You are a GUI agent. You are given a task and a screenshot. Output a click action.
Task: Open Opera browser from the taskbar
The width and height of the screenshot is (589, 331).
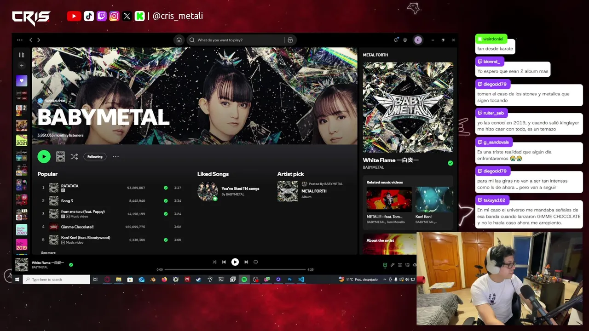tap(107, 280)
